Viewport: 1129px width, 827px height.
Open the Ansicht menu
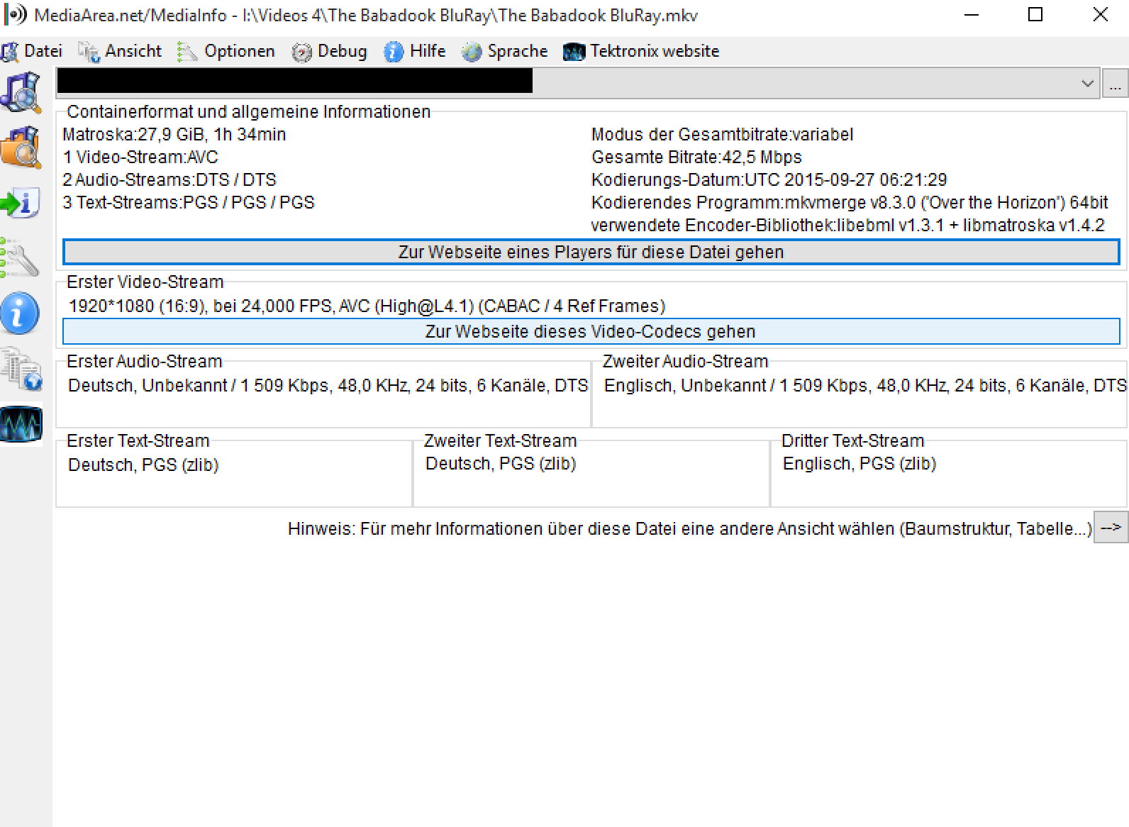click(120, 51)
